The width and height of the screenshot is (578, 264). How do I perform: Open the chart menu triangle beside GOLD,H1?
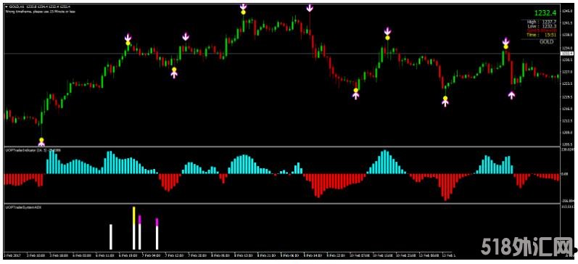click(7, 7)
